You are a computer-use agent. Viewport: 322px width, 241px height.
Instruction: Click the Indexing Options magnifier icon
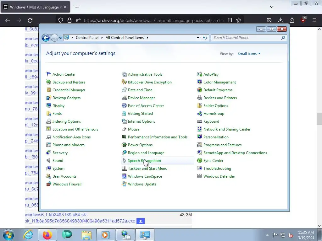point(49,121)
